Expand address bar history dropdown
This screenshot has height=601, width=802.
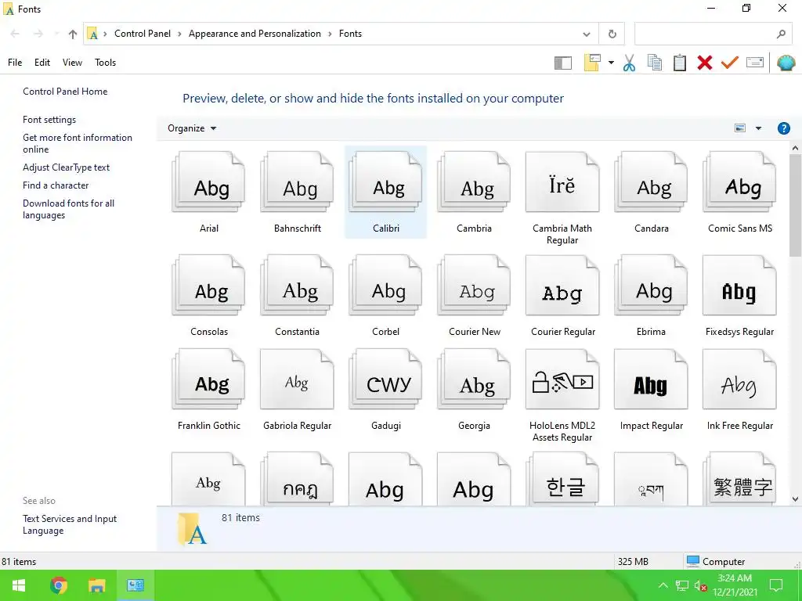pyautogui.click(x=586, y=34)
